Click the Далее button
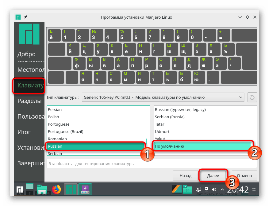This screenshot has width=269, height=206. 213,175
